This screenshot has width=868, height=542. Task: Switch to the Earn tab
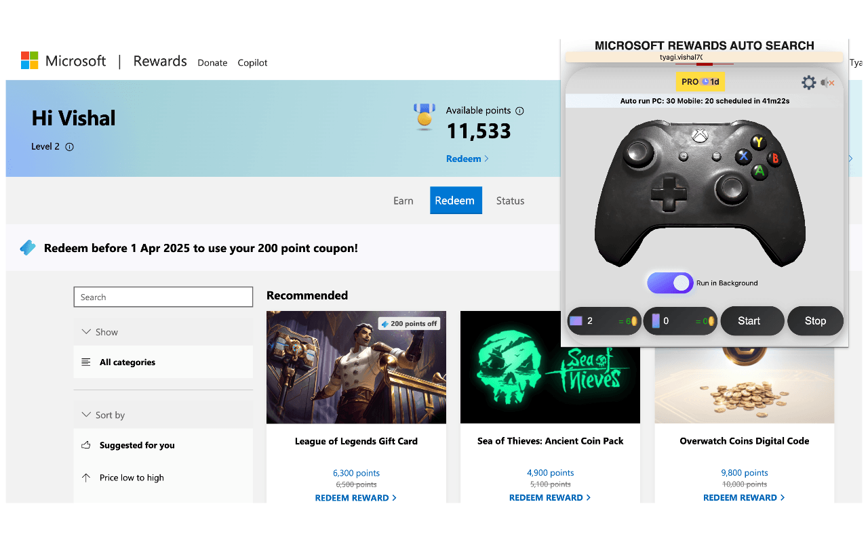(403, 201)
